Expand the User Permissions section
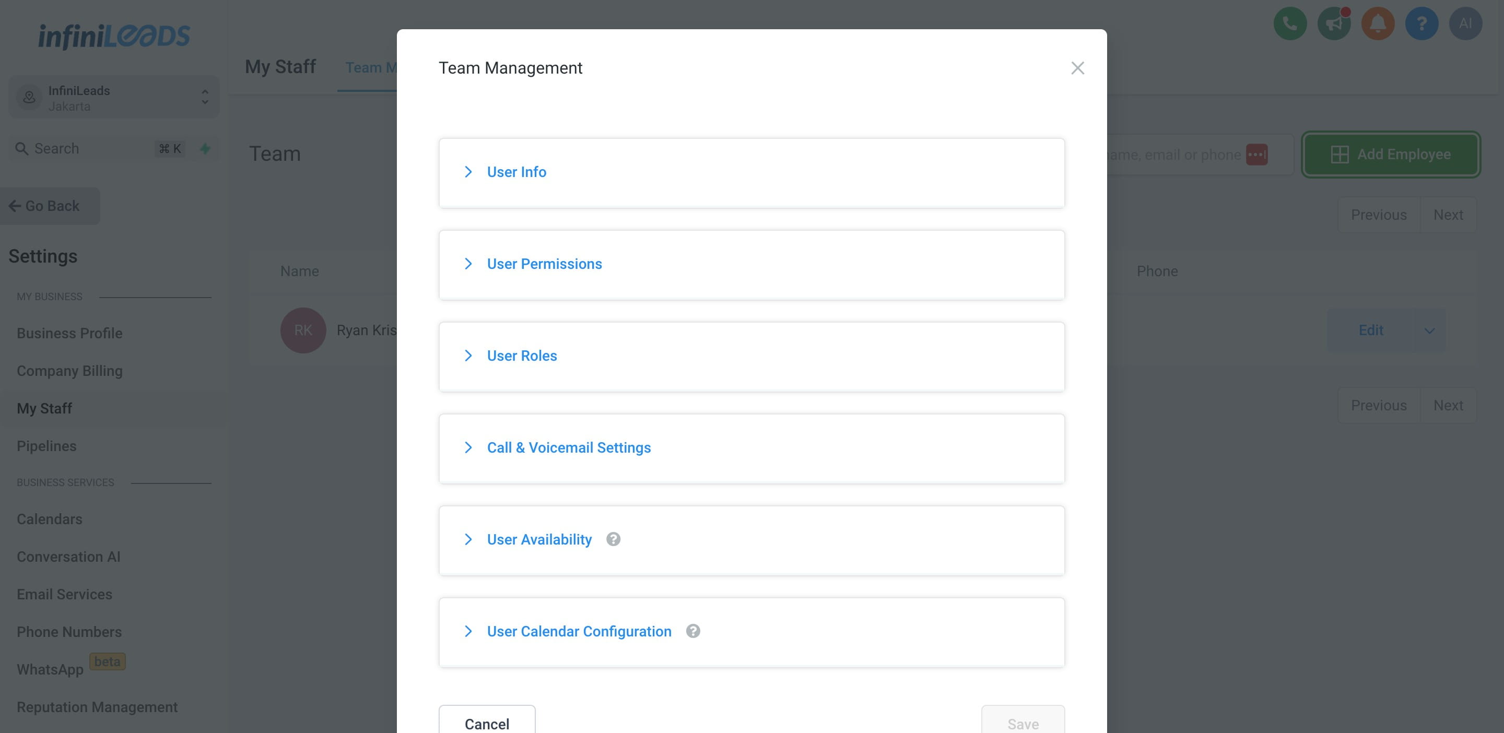Screen dimensions: 1504x733 (544, 264)
